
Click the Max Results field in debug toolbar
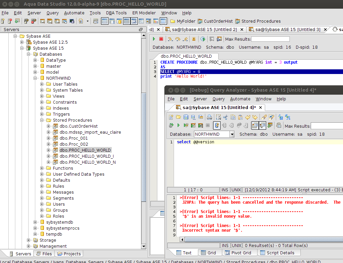tap(270, 39)
